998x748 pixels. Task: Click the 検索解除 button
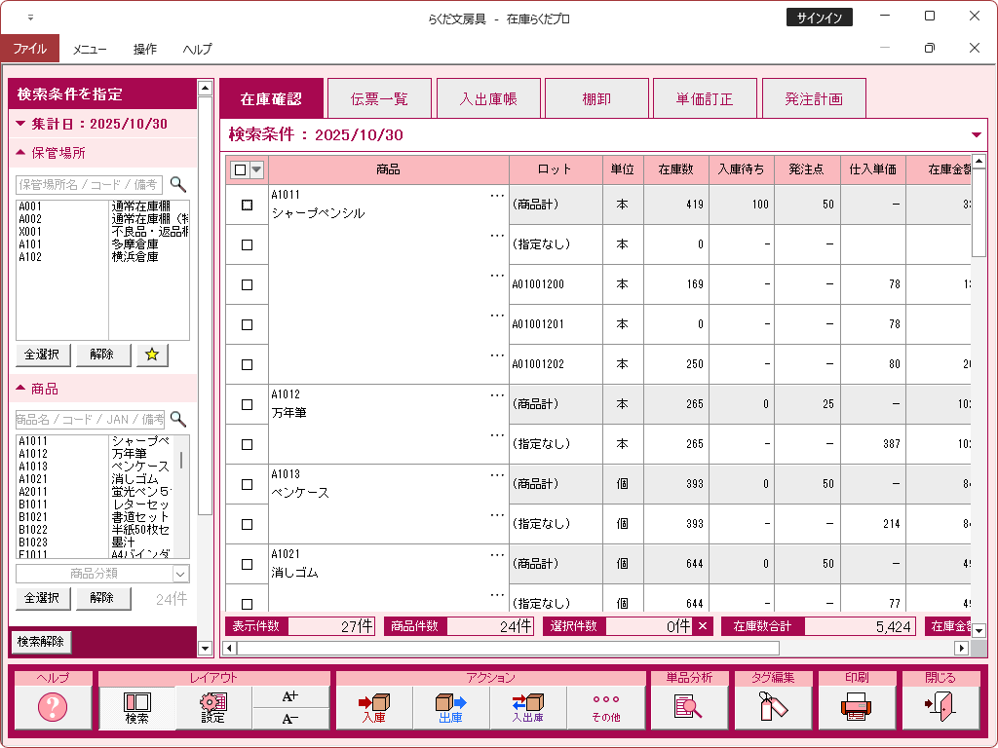pos(41,642)
